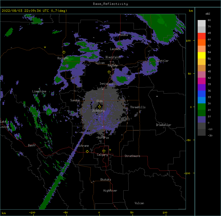Click the RedDeer city label
Viewport: 221px width, 216px height.
pos(113,65)
